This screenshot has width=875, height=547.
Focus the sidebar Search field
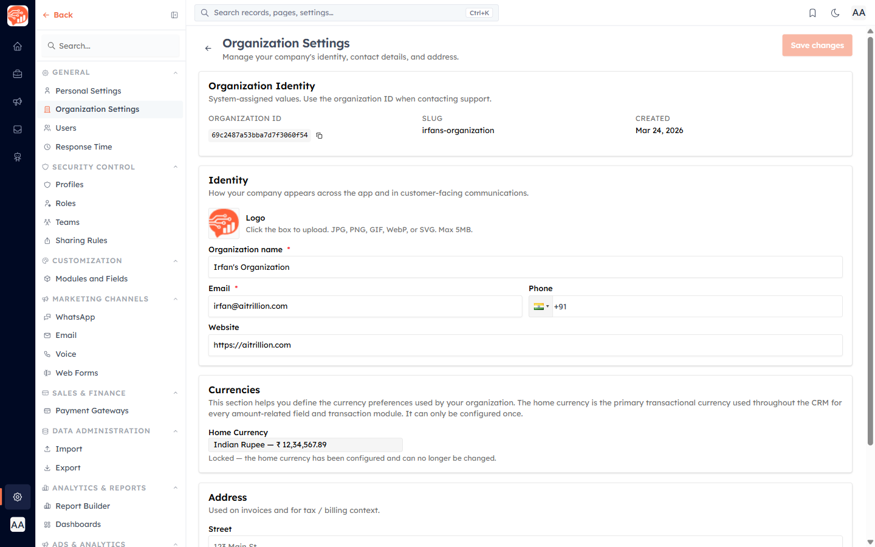(111, 46)
